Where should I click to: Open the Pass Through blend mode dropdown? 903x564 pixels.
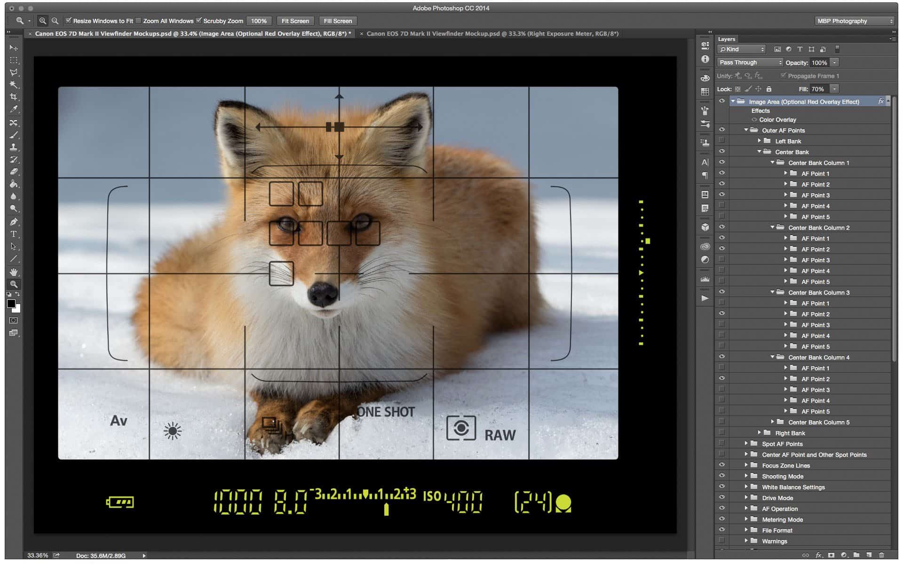[750, 63]
